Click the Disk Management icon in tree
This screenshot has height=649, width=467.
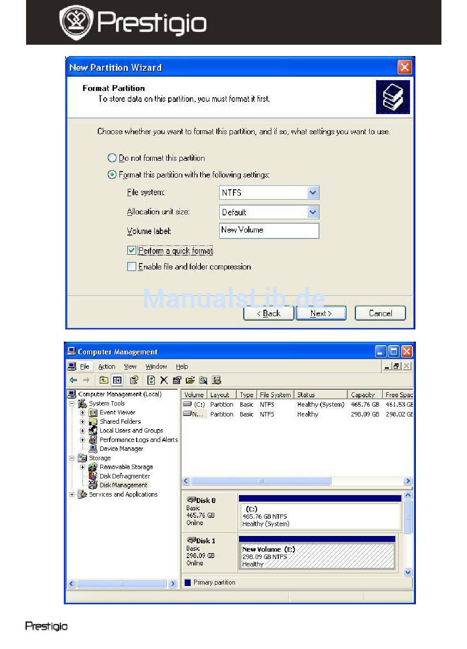tap(93, 485)
